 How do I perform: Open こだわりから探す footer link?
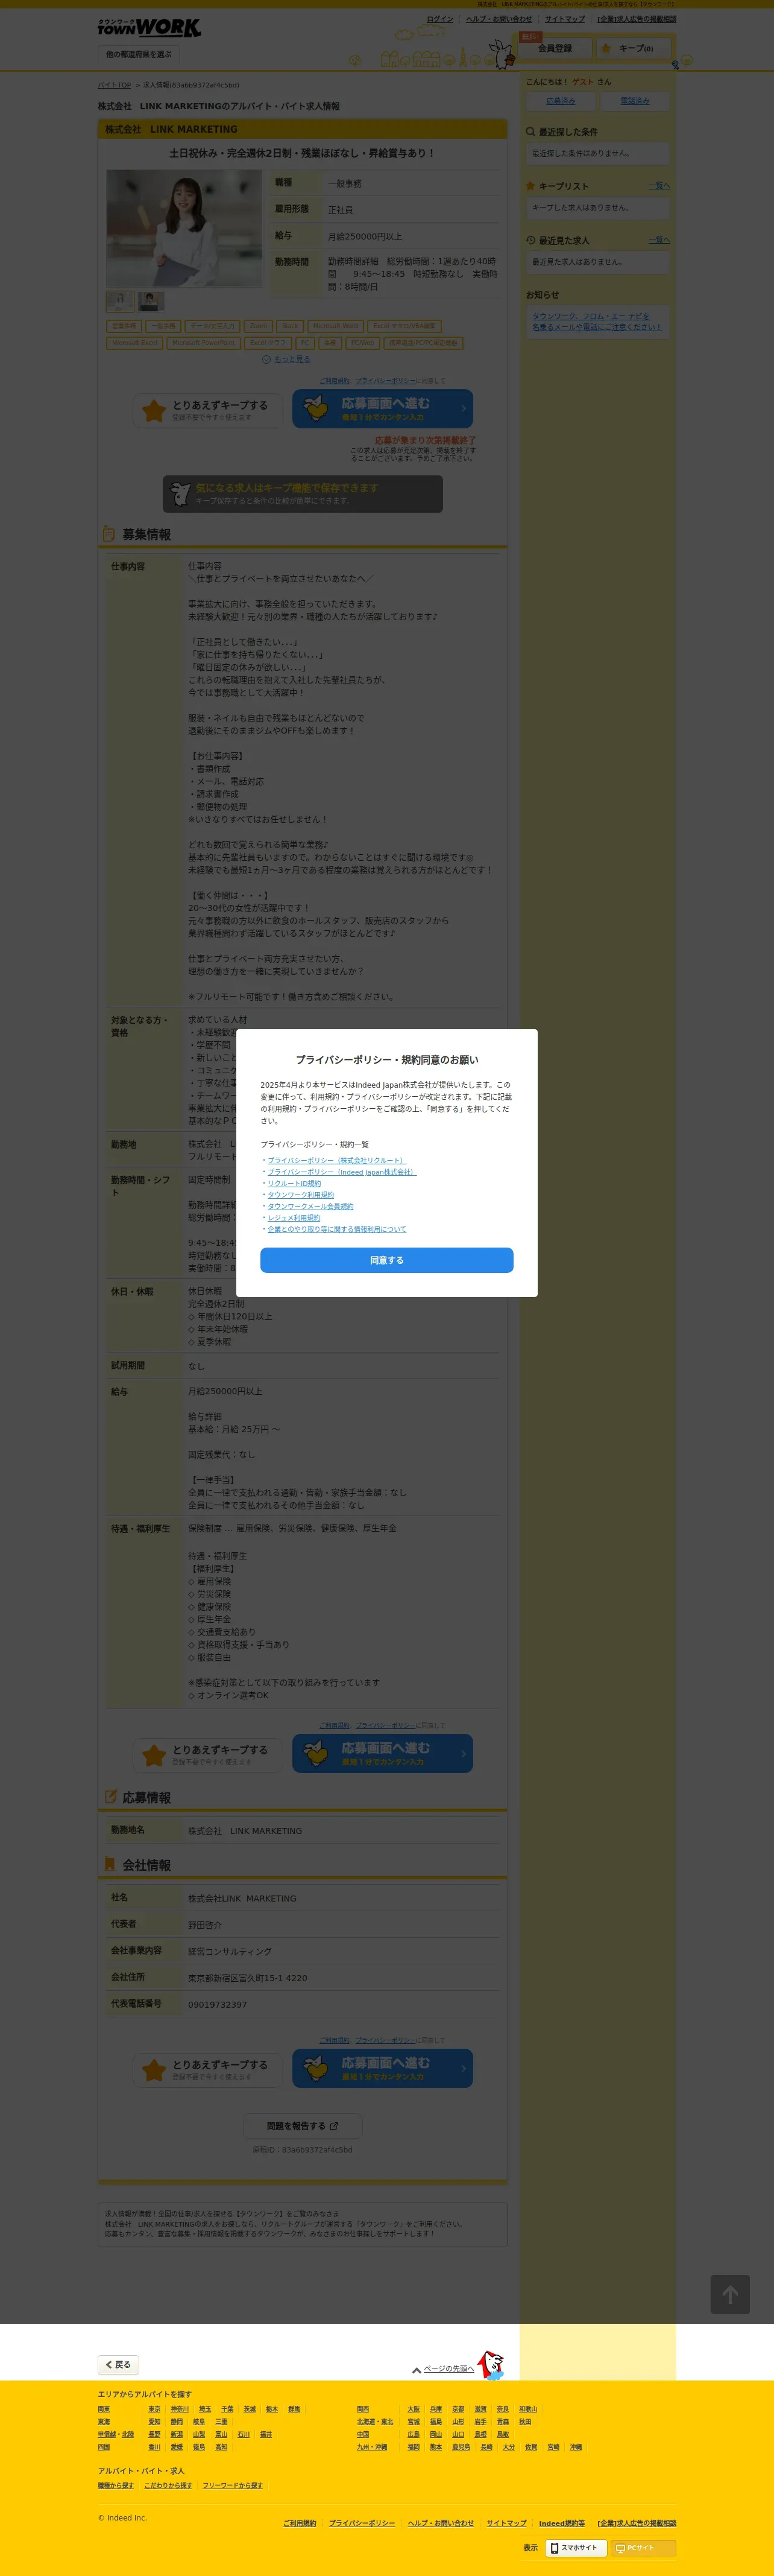[x=168, y=2485]
